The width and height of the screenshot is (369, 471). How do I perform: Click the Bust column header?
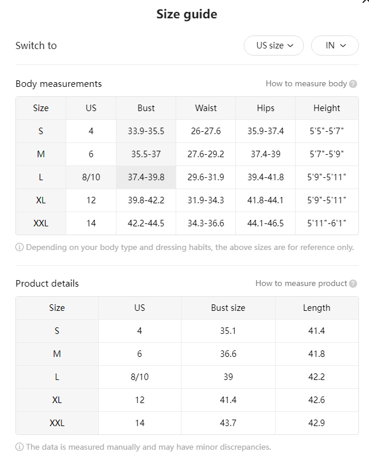[x=146, y=108]
